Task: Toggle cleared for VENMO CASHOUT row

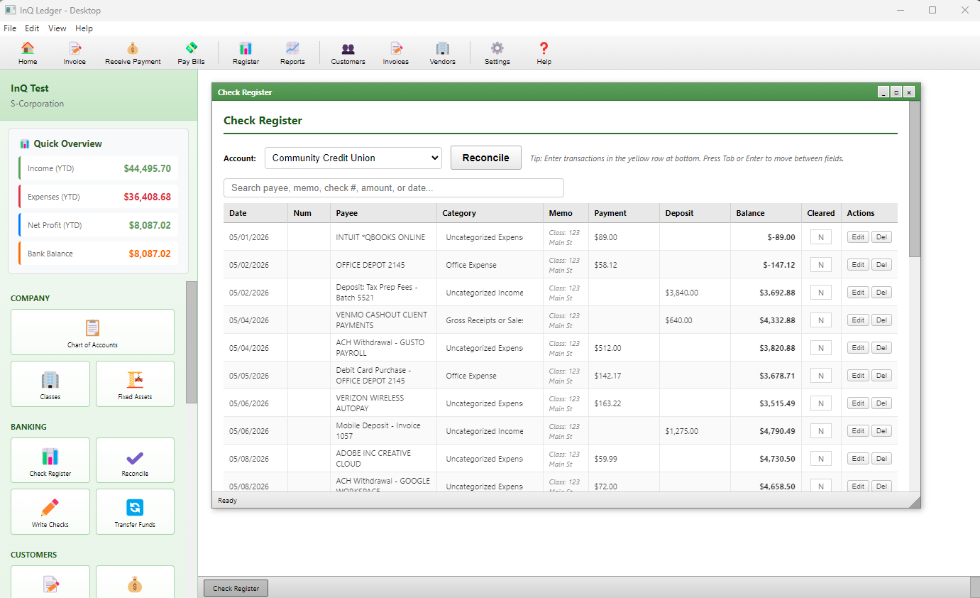Action: coord(821,320)
